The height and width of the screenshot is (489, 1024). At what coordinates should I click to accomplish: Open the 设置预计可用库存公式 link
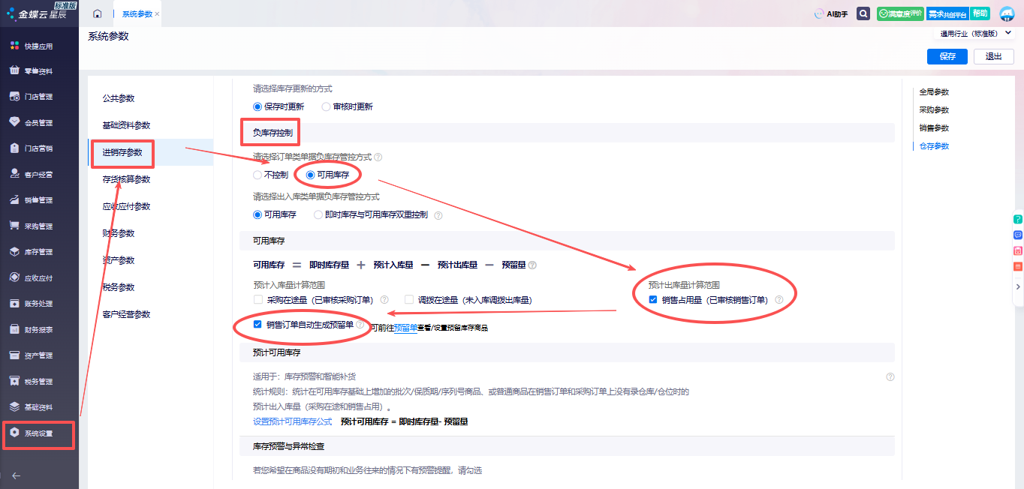pyautogui.click(x=292, y=421)
